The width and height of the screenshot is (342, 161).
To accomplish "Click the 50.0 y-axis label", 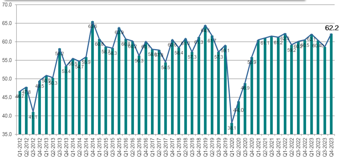I will tap(7, 79).
